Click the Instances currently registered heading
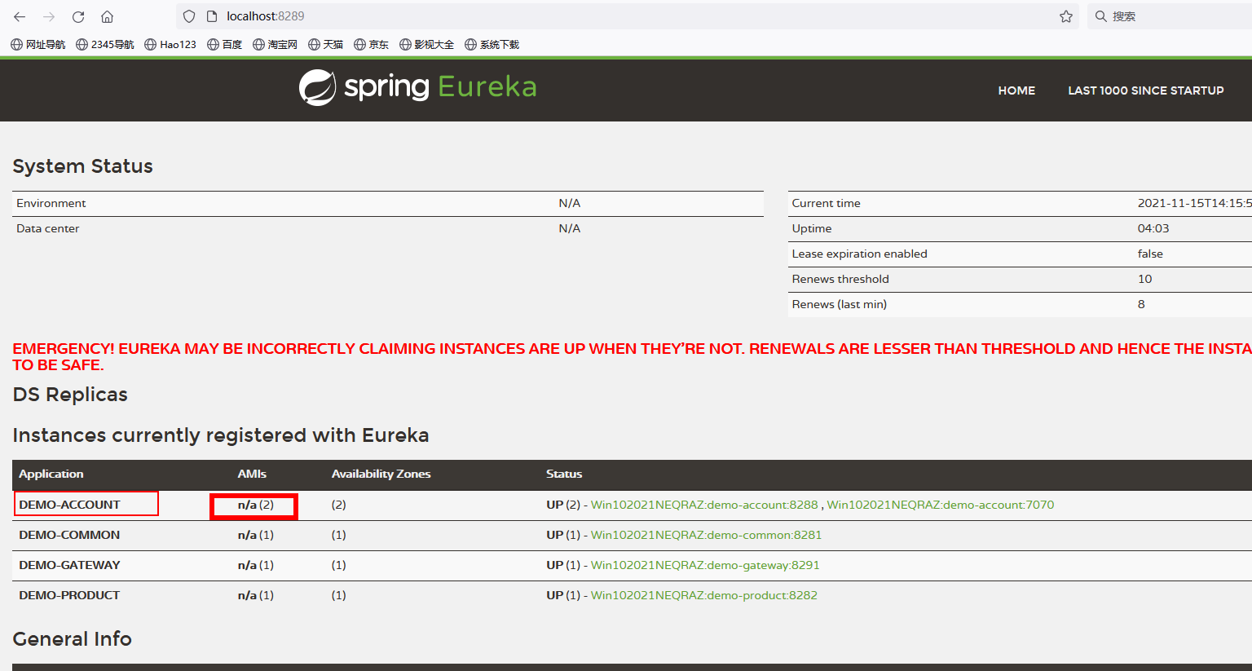 (x=221, y=435)
